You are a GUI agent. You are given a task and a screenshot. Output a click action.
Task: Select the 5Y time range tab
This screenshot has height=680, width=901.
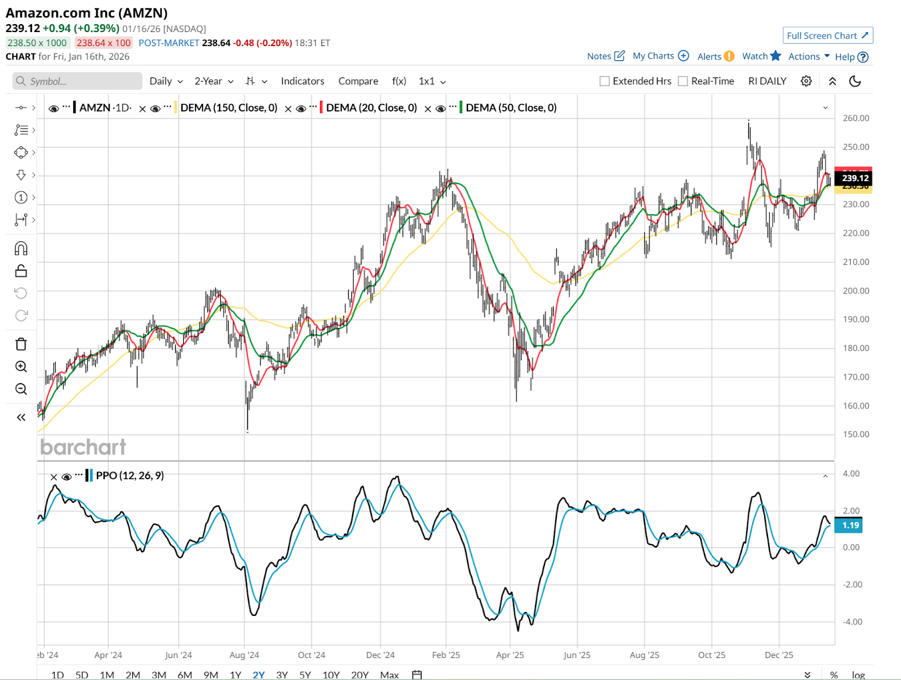tap(305, 674)
